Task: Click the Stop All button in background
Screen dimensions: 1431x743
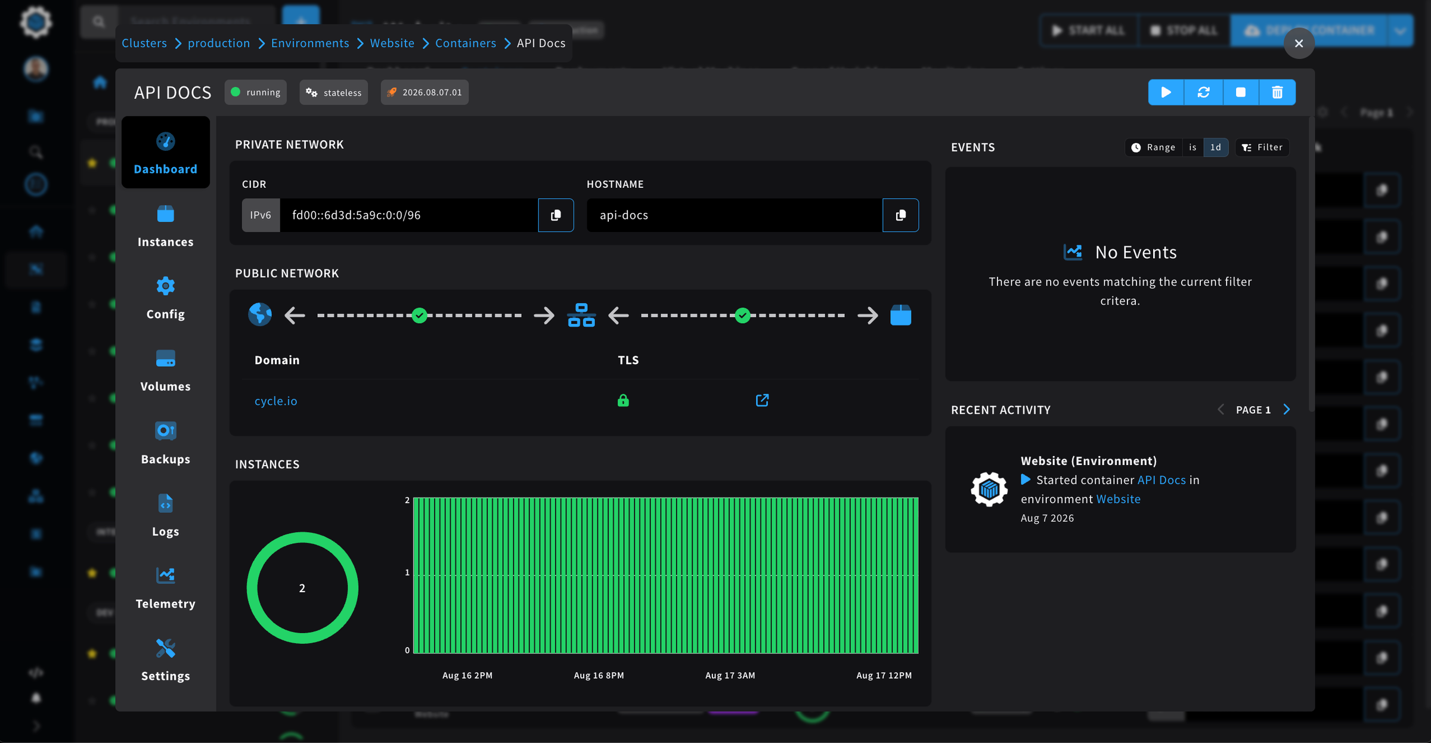Action: tap(1184, 30)
